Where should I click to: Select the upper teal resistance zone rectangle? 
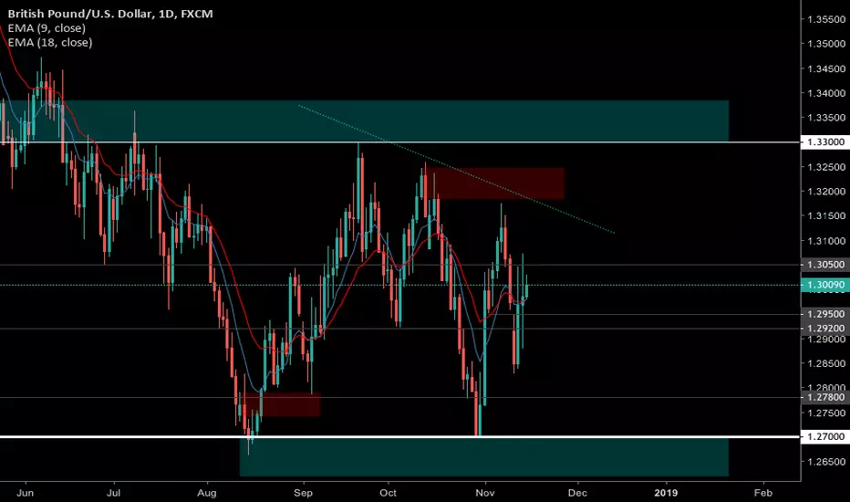[364, 120]
